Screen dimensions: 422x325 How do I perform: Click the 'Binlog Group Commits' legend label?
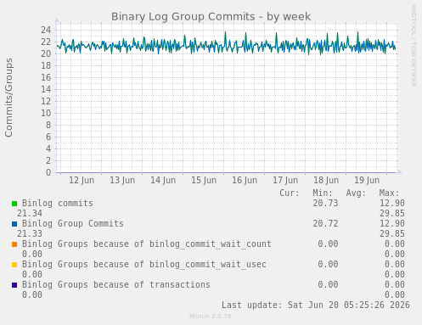coord(73,224)
